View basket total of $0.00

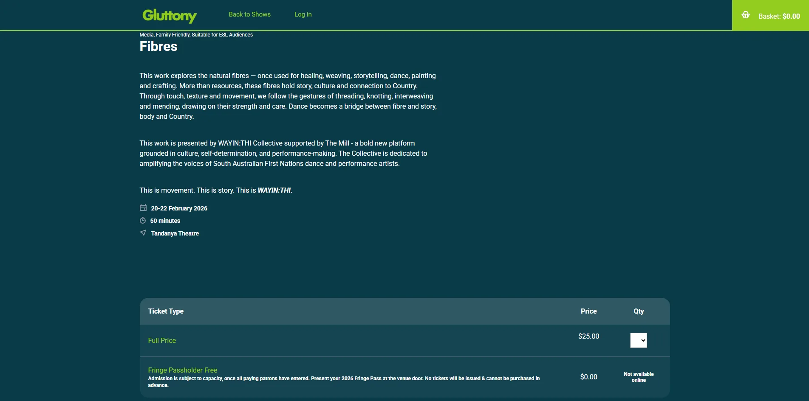(779, 16)
